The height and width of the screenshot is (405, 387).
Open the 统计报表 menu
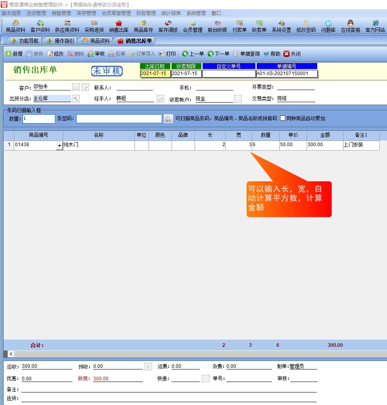pos(171,13)
